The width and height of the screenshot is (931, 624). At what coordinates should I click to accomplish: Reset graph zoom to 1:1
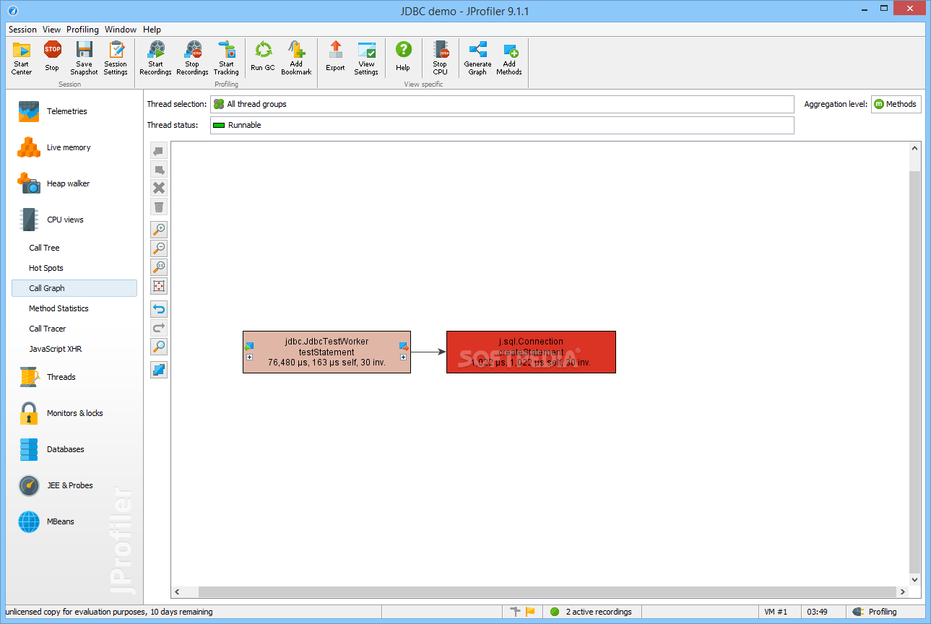tap(159, 267)
